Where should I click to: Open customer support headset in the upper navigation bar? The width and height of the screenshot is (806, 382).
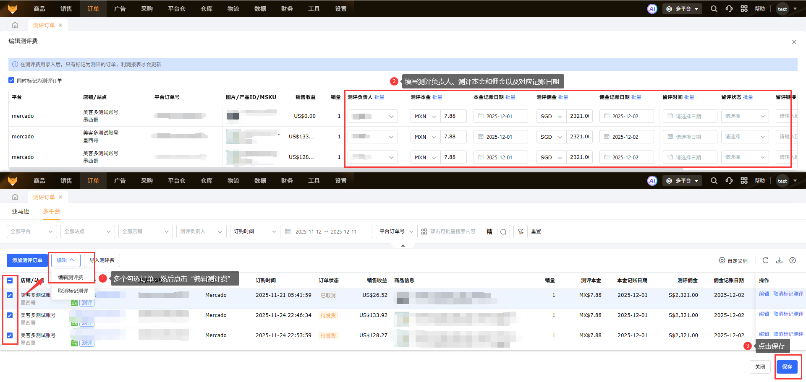click(x=729, y=9)
